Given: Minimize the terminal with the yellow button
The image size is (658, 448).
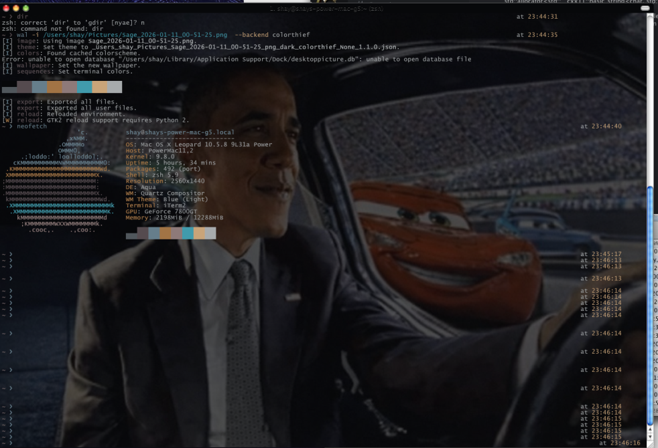Looking at the screenshot, I should click(x=16, y=9).
